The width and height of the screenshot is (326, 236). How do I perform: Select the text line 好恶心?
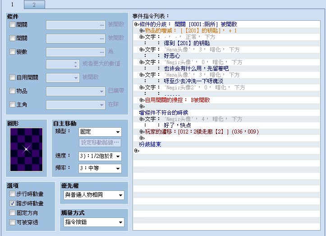[227, 56]
